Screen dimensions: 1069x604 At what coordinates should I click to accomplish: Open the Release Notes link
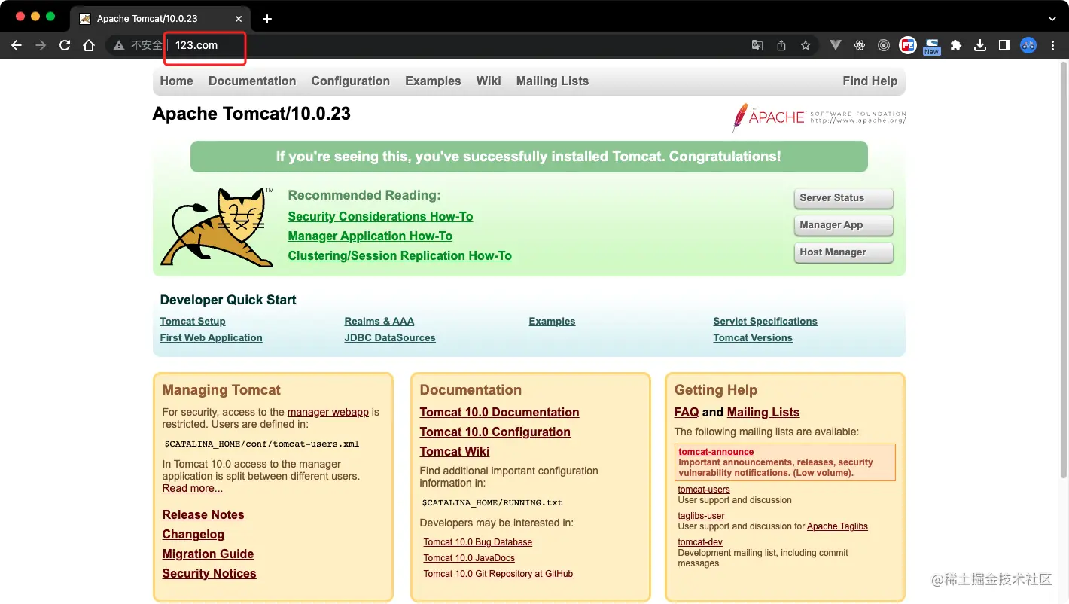(203, 514)
